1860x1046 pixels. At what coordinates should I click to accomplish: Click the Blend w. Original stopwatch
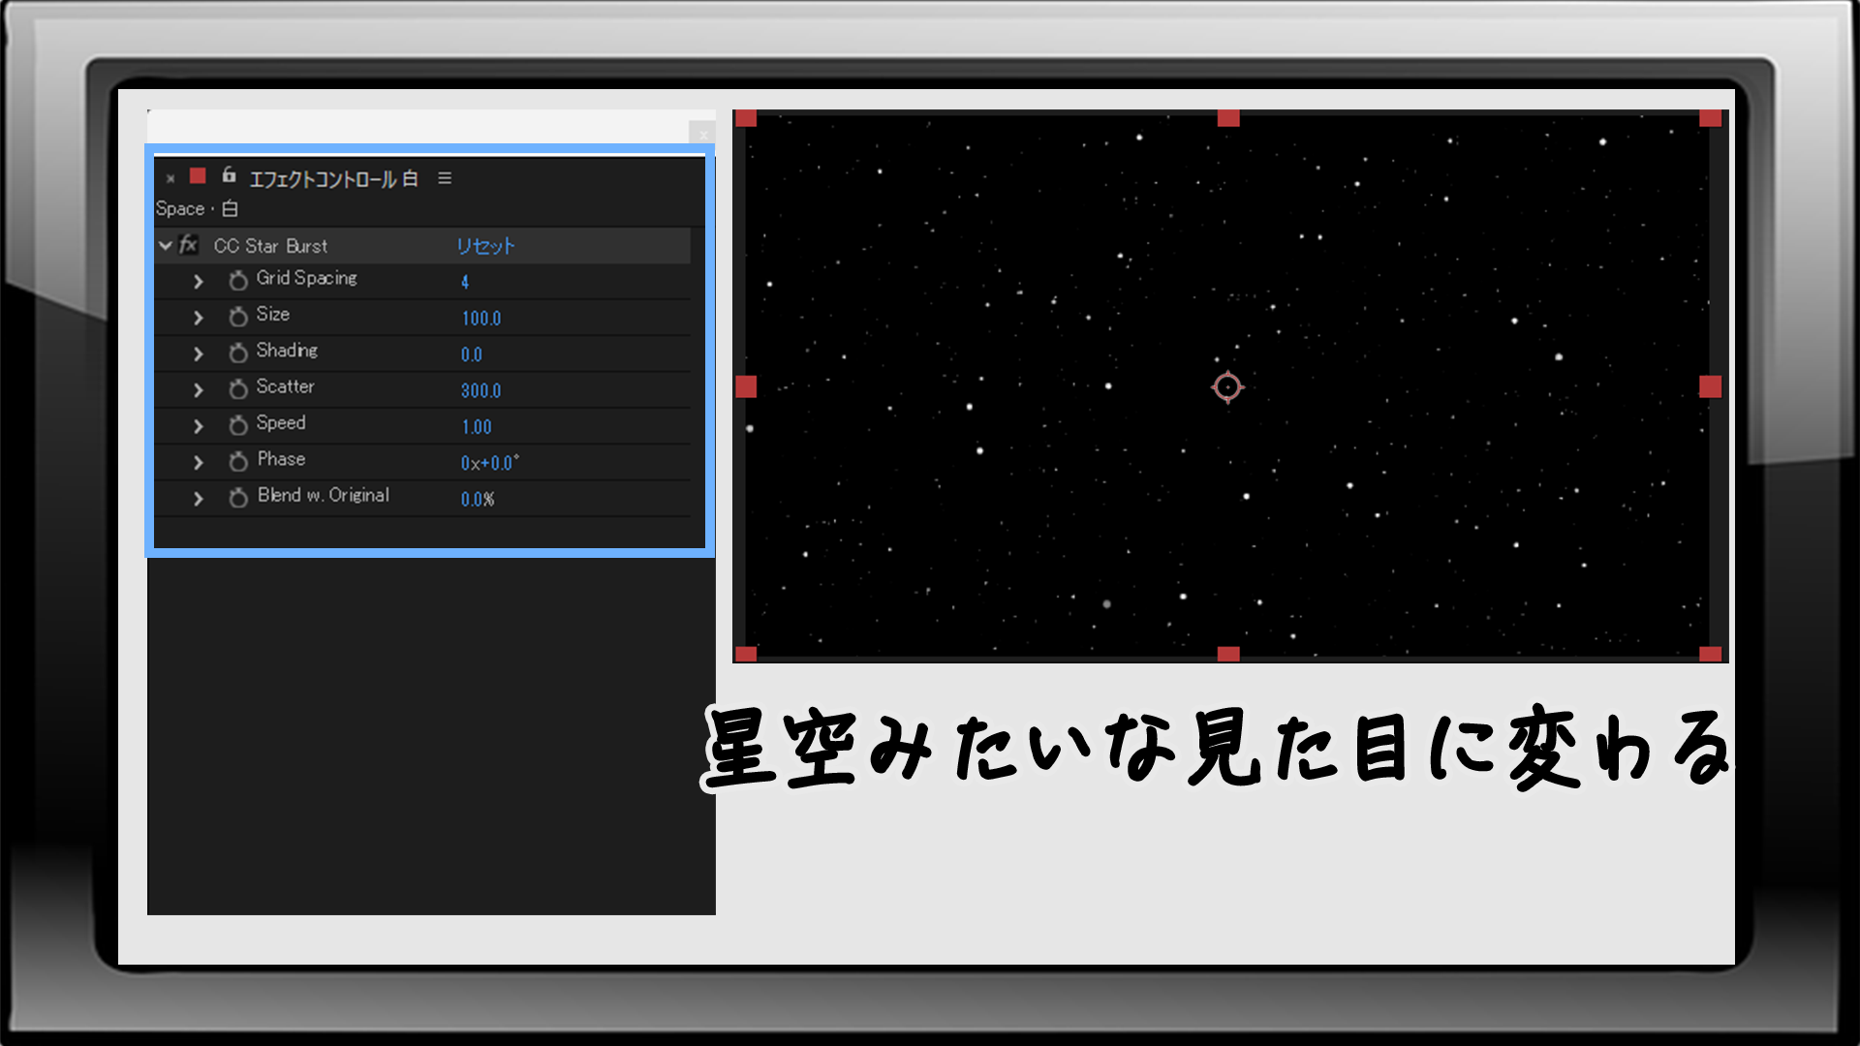click(x=238, y=498)
